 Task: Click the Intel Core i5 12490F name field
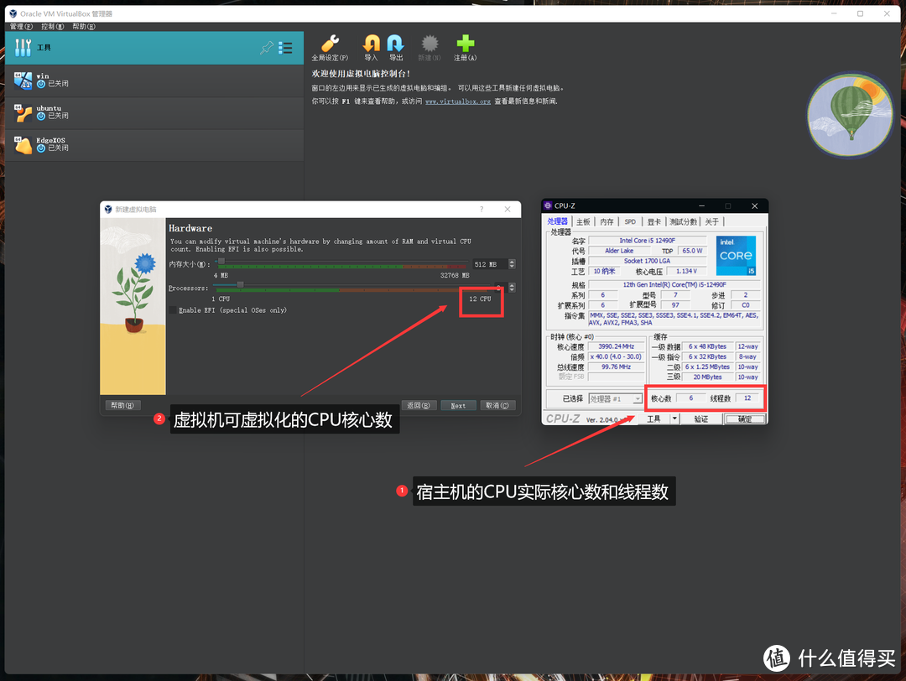(647, 241)
